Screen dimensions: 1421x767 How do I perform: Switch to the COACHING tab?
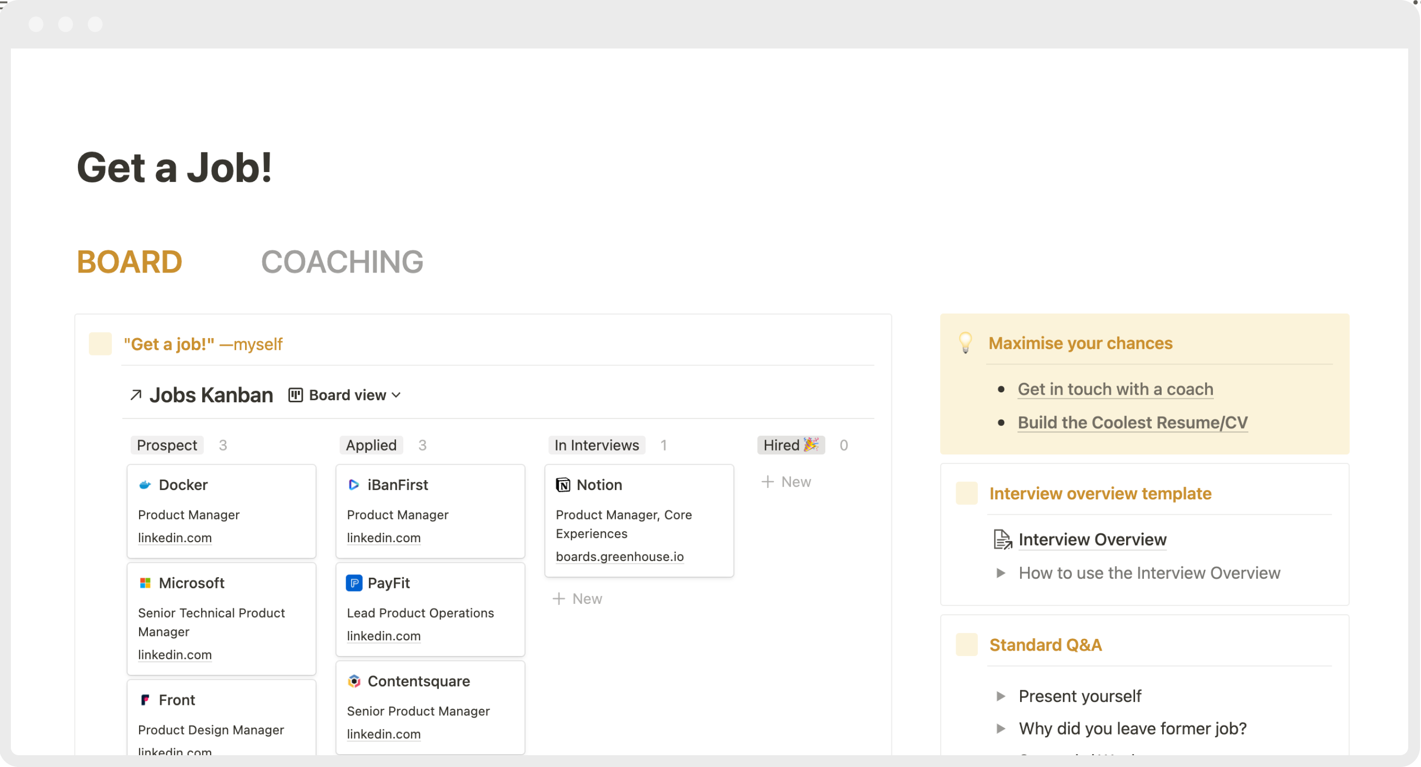pos(342,261)
